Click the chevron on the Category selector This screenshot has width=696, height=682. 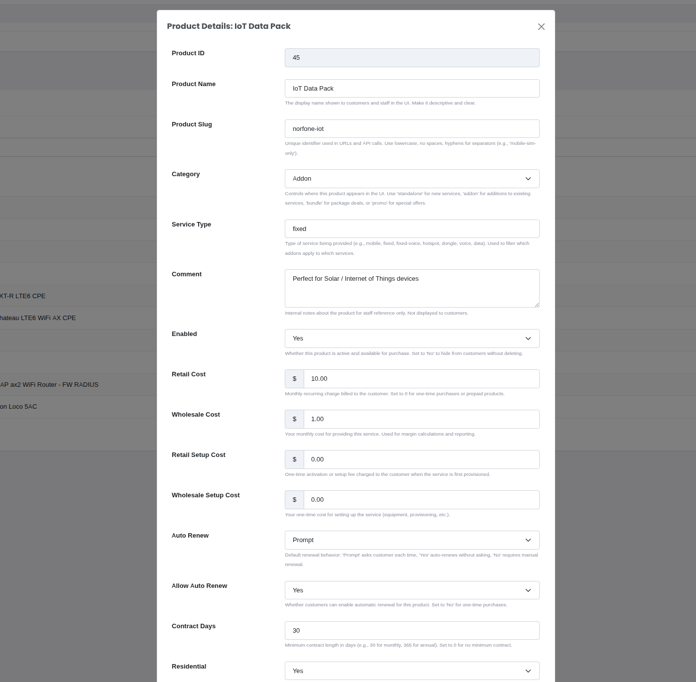528,178
